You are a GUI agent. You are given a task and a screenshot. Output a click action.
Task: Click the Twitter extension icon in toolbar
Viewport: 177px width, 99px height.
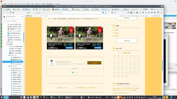pyautogui.click(x=146, y=13)
